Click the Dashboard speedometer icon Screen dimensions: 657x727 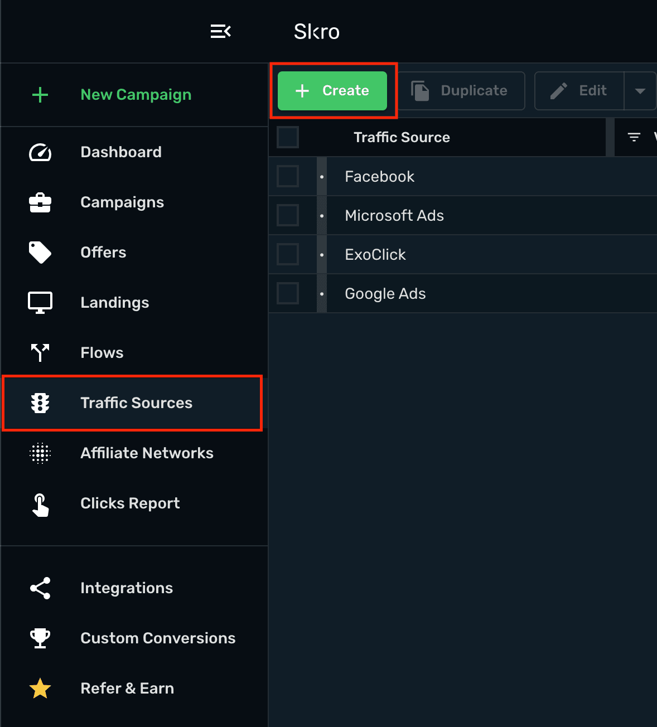[x=40, y=152]
